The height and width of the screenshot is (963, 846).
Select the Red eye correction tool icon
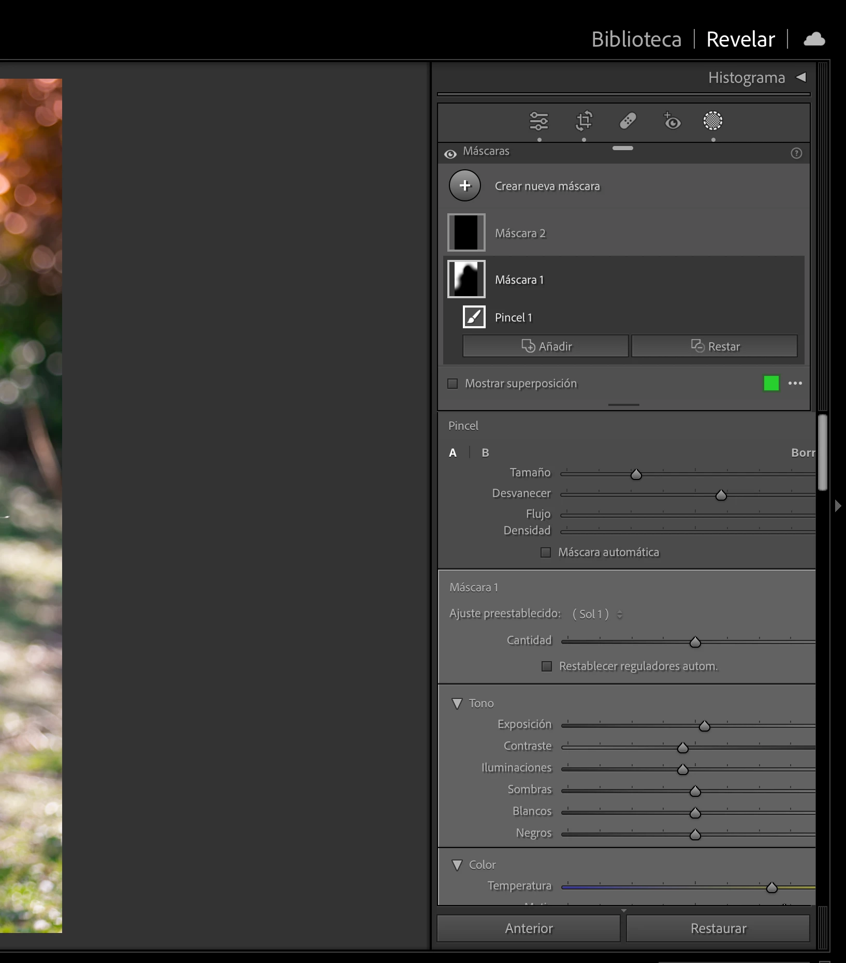tap(672, 121)
